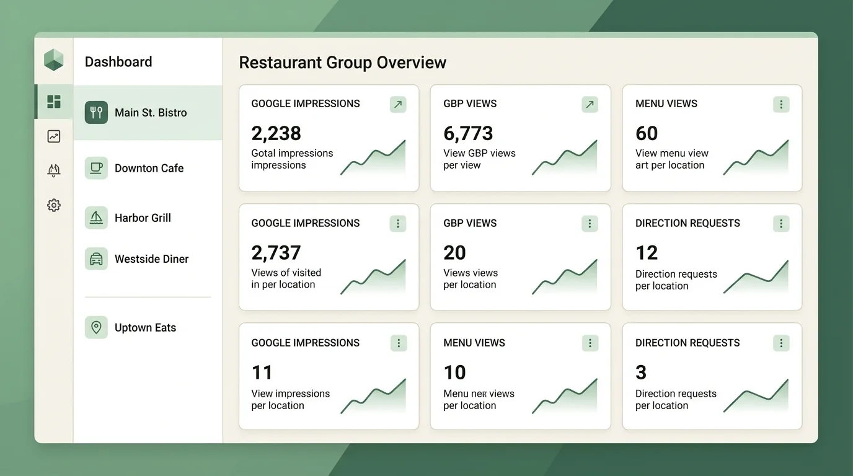Open the arrow icon on the Google Impressions 2,238 card
The image size is (853, 476).
click(398, 104)
